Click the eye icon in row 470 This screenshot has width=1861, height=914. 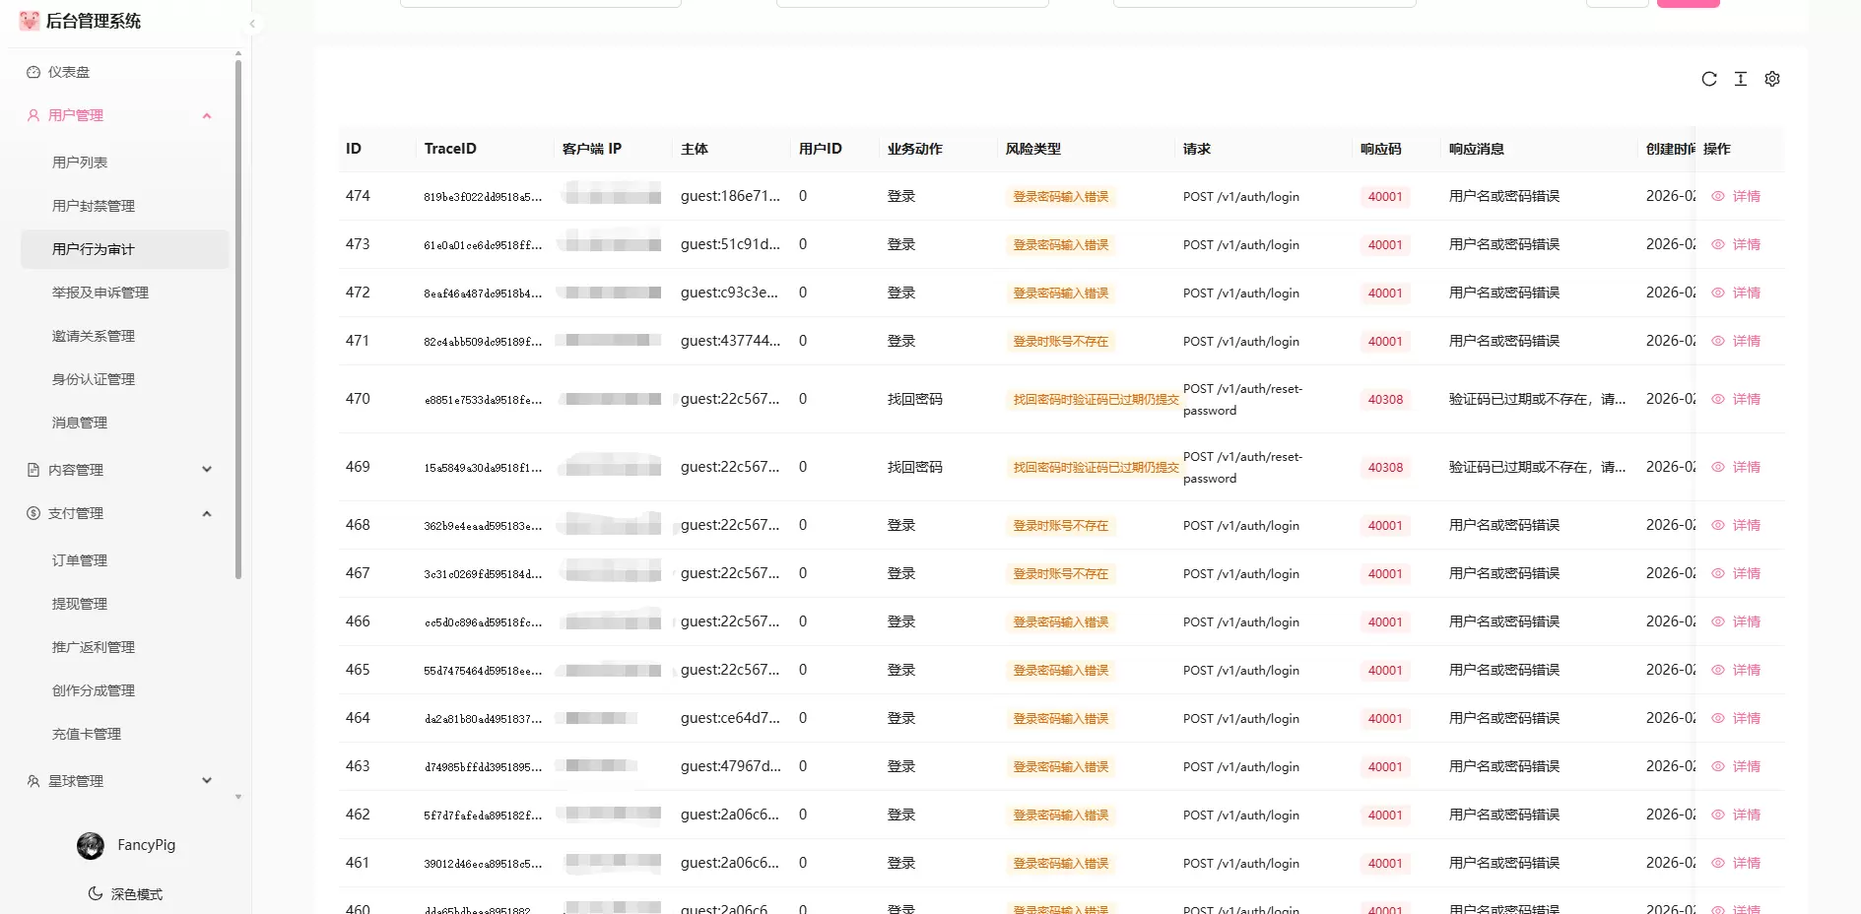coord(1718,399)
